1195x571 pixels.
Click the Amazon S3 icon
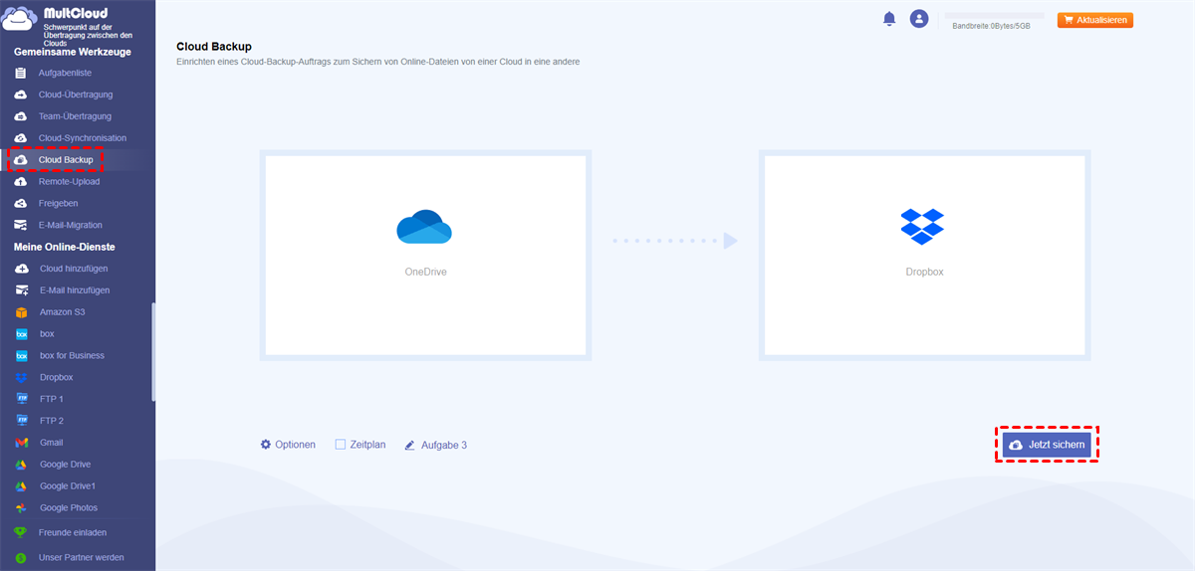[21, 312]
